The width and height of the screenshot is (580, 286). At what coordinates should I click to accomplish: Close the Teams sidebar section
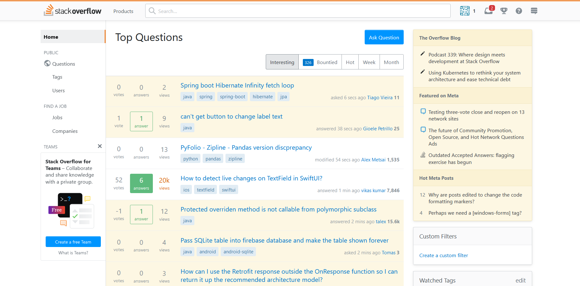[100, 146]
